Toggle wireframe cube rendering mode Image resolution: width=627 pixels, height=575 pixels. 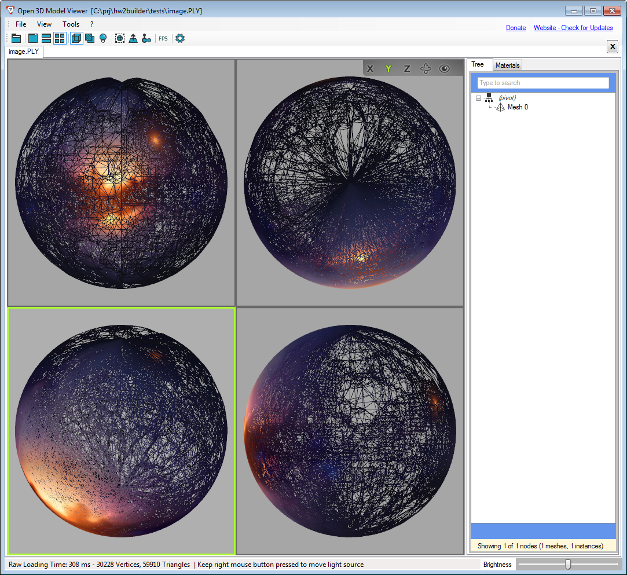[76, 38]
